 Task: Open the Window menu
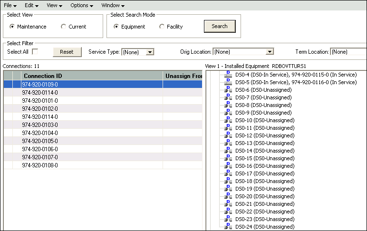point(113,5)
